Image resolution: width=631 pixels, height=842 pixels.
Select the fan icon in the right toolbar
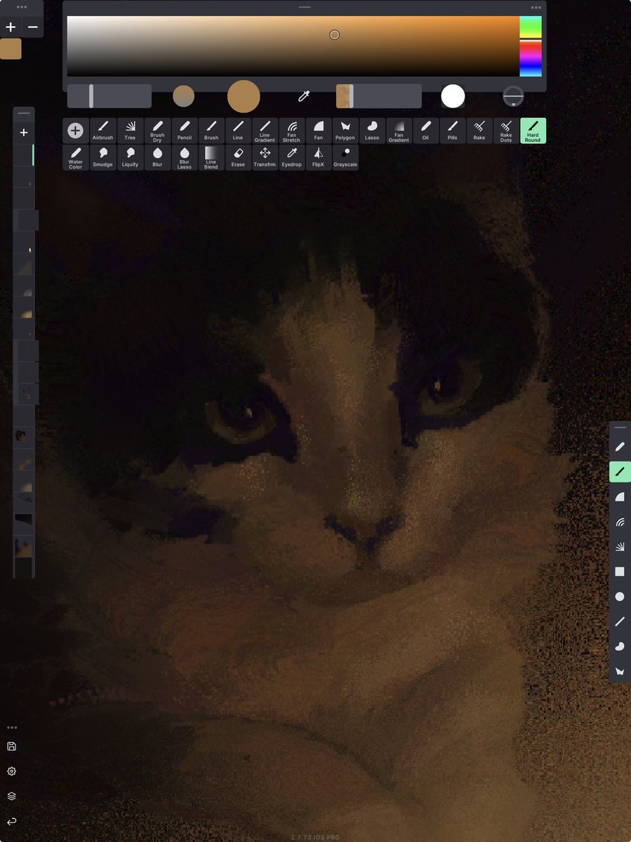coord(620,496)
